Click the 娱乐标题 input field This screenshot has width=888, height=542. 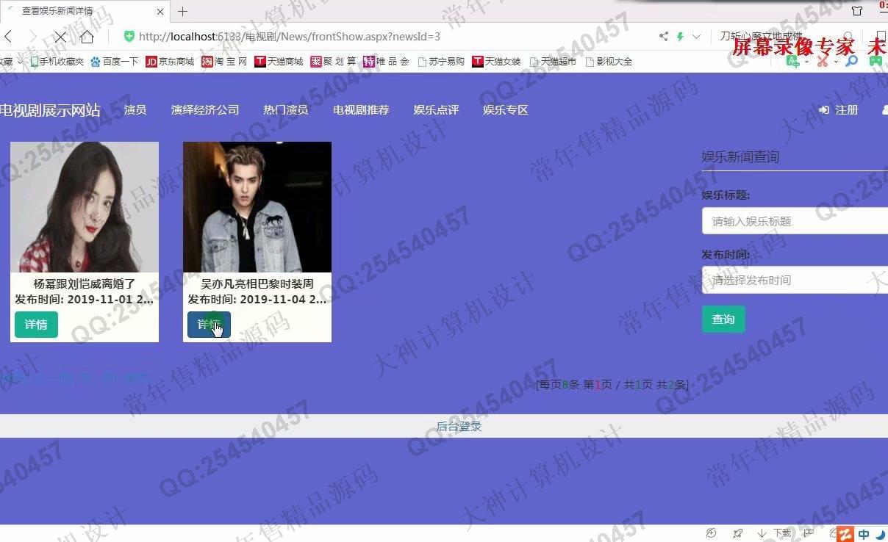tap(795, 221)
